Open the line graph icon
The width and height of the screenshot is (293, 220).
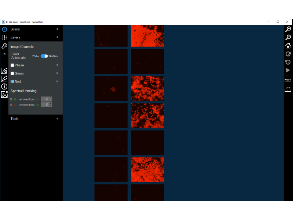pos(4,78)
